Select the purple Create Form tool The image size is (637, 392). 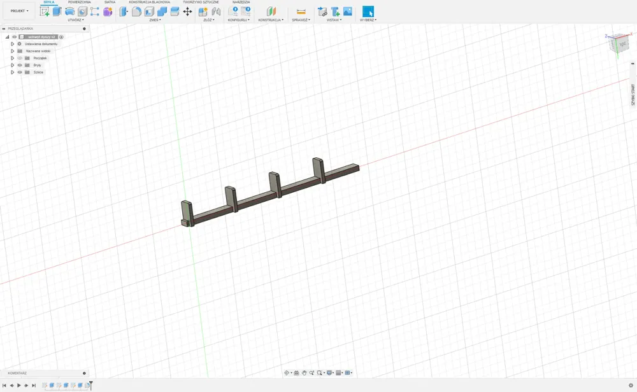pyautogui.click(x=108, y=11)
